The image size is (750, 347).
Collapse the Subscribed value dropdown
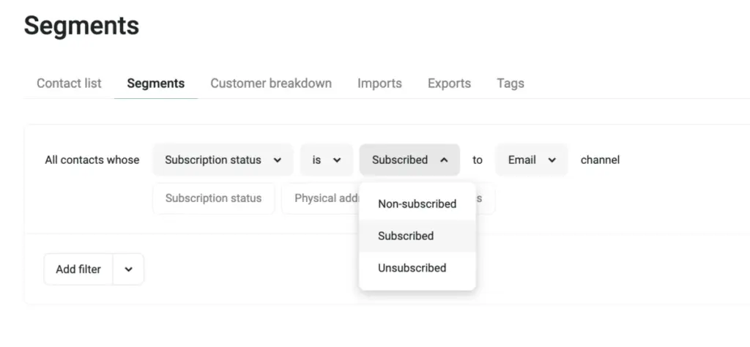pyautogui.click(x=400, y=160)
